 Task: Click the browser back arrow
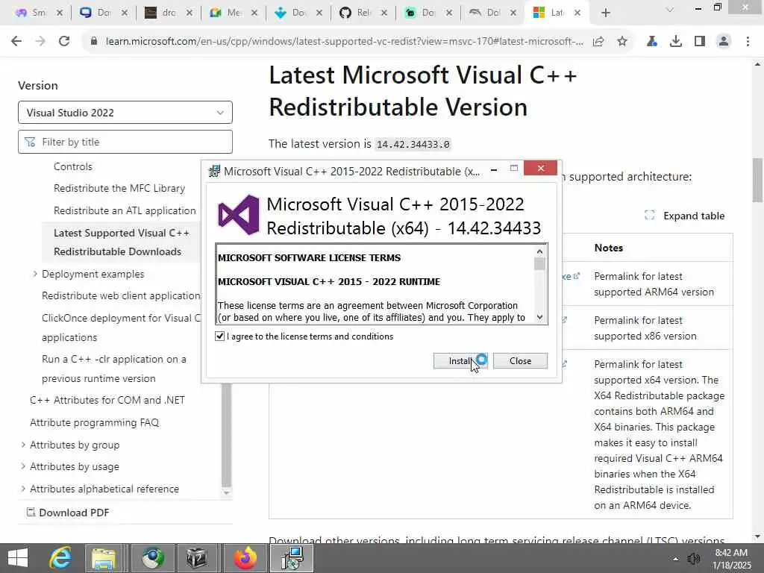click(x=16, y=42)
